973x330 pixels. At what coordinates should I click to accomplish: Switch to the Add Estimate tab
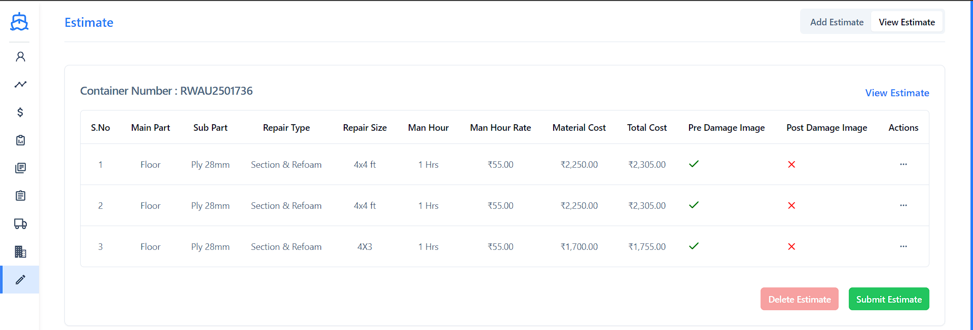(836, 22)
